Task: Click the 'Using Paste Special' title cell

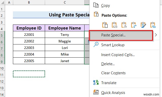Action: point(51,15)
